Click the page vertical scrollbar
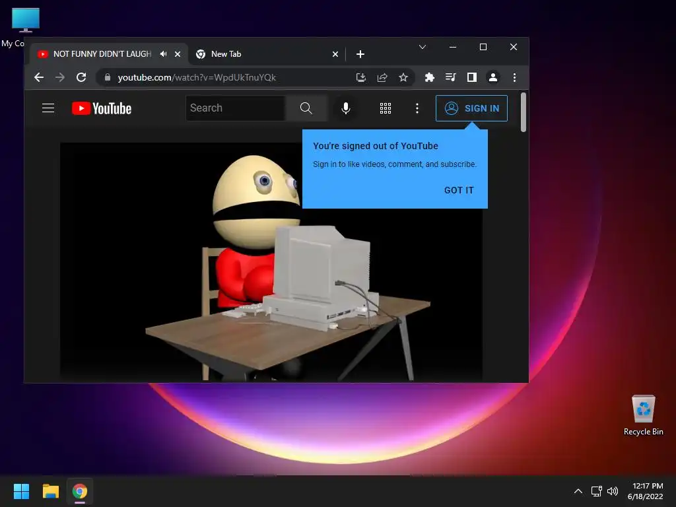The image size is (676, 507). click(x=524, y=112)
